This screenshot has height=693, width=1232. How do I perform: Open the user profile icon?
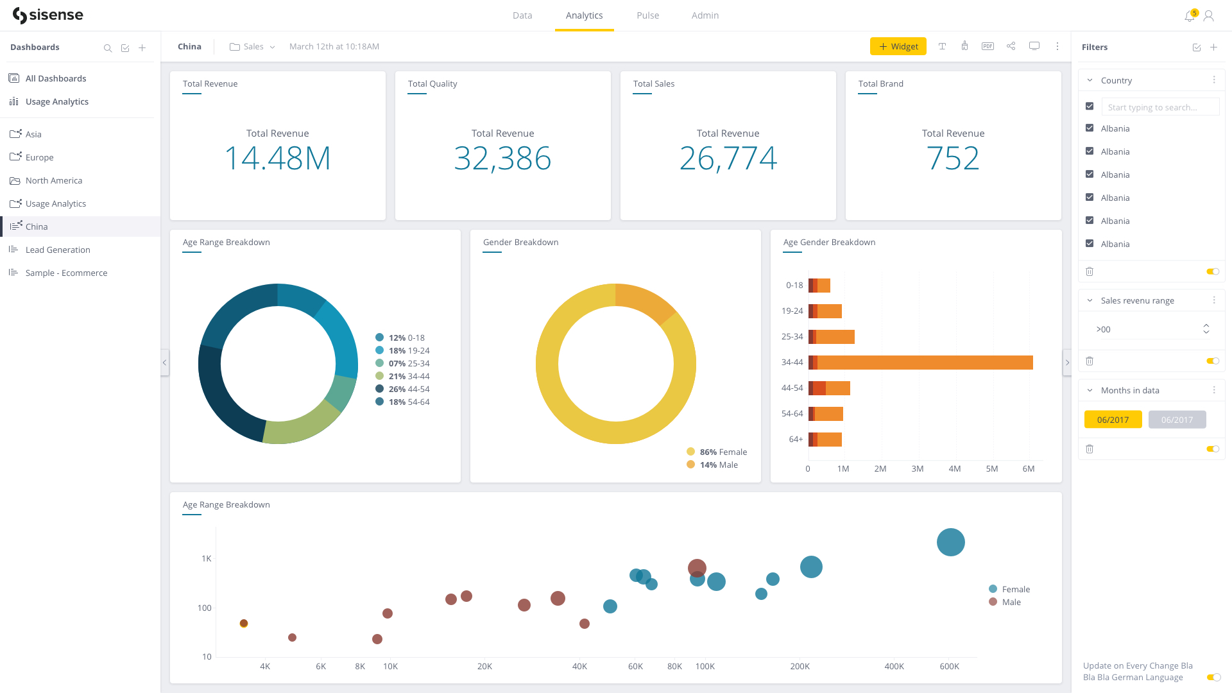(x=1209, y=16)
